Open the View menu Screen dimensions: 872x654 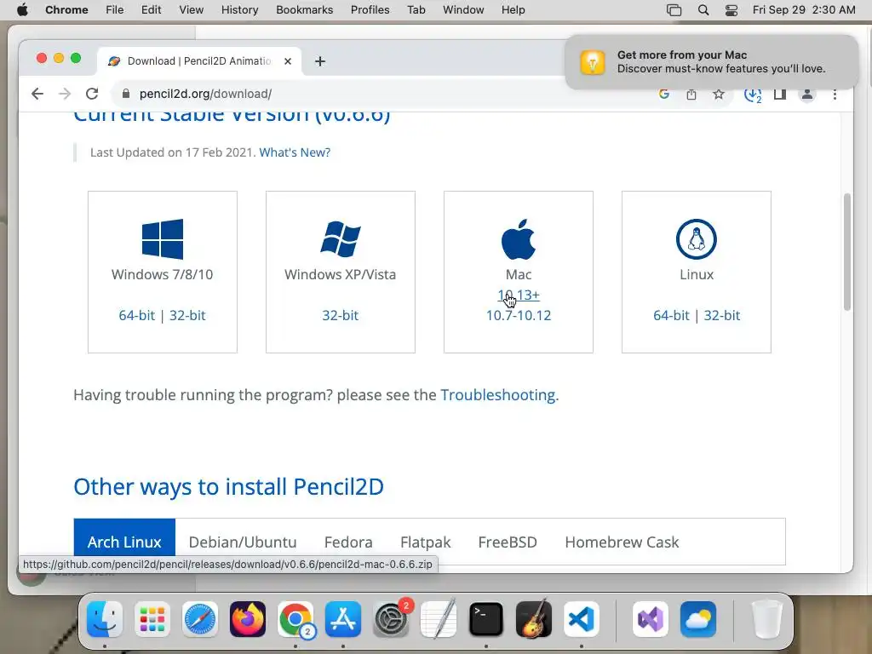tap(191, 10)
